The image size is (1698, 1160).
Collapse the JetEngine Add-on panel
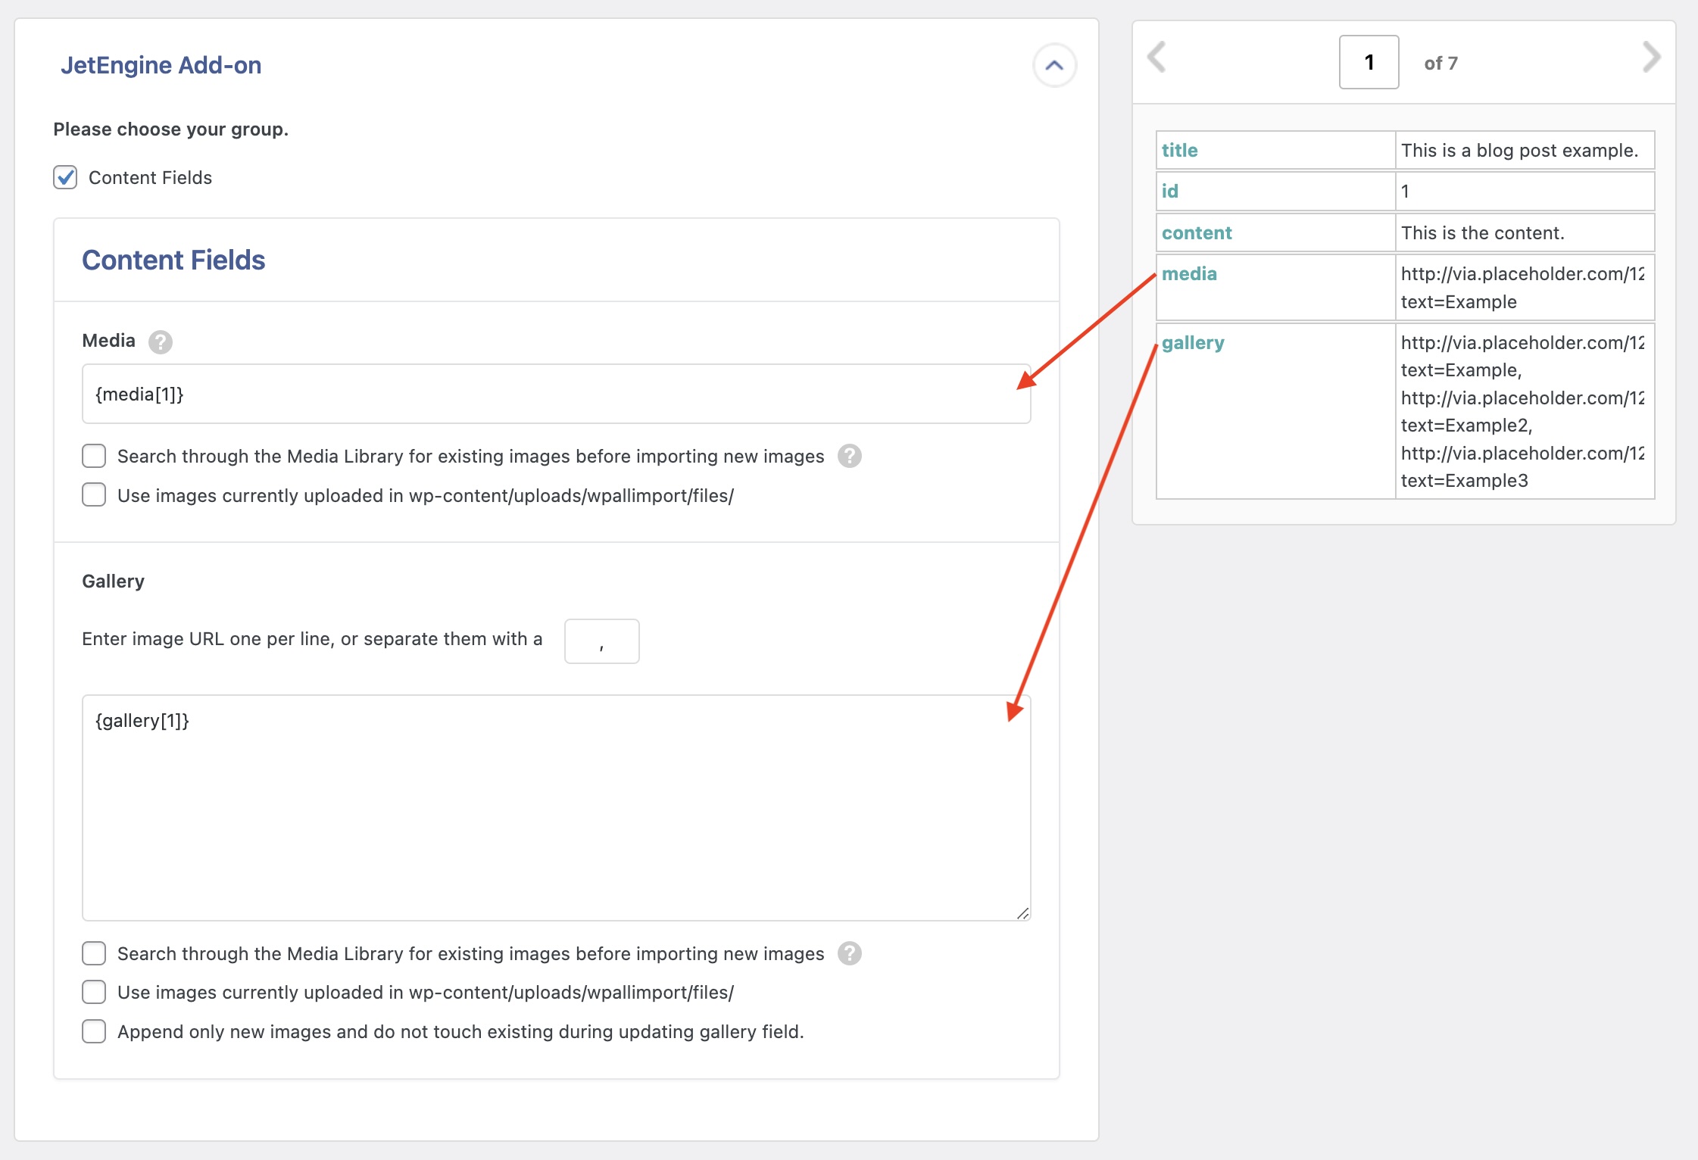click(x=1055, y=66)
